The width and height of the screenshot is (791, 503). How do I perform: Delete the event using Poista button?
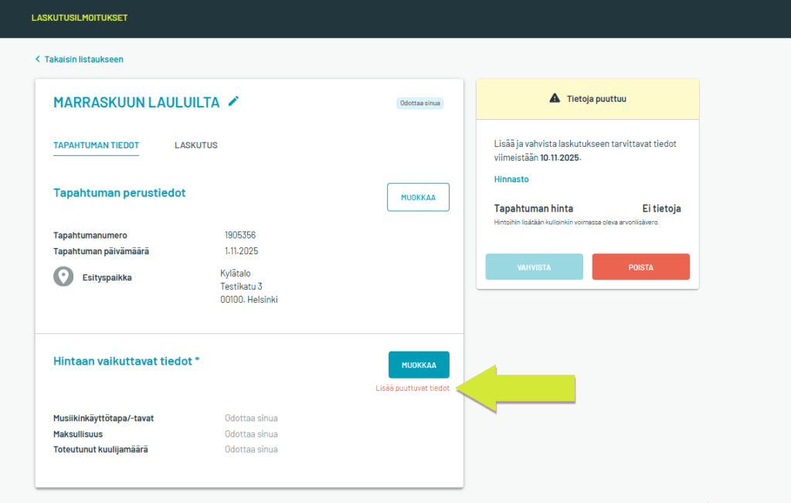click(x=640, y=267)
